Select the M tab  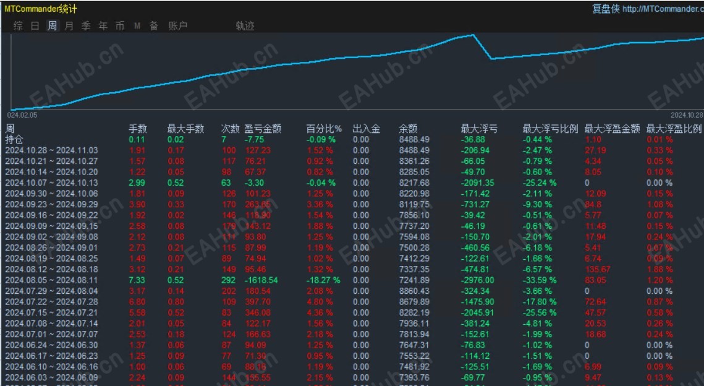[137, 26]
